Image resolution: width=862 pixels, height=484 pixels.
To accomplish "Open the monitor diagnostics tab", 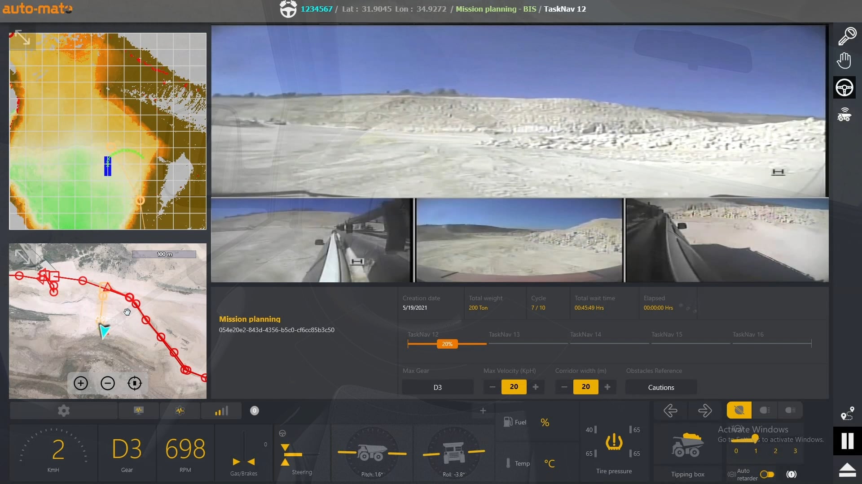I will [139, 411].
